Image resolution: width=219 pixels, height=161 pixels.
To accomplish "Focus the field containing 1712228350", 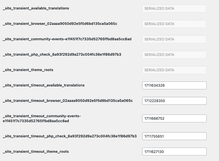I will (x=174, y=101).
